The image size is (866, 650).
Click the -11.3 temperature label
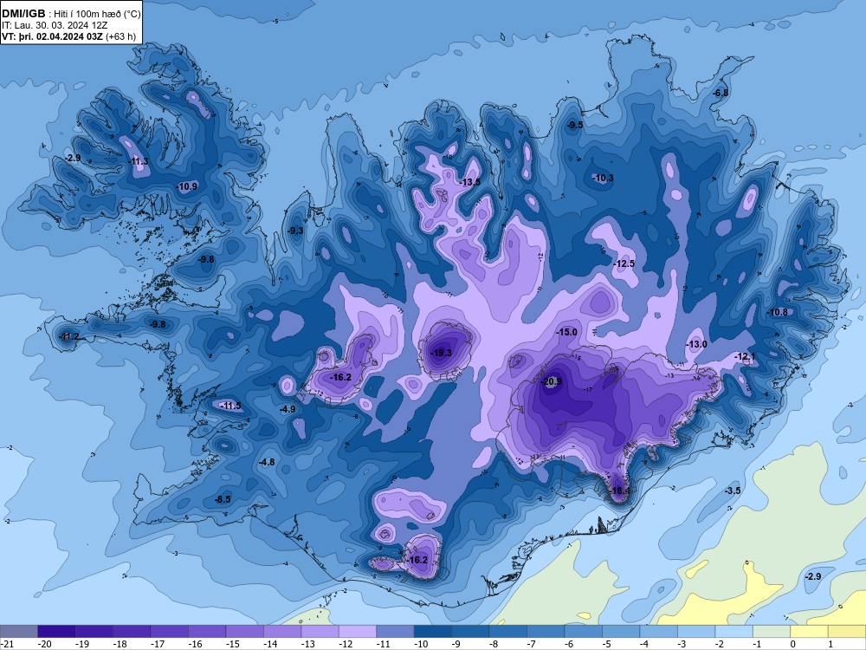138,161
